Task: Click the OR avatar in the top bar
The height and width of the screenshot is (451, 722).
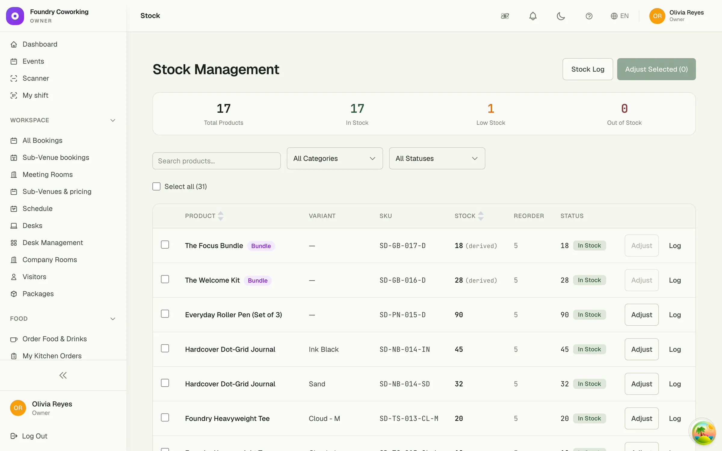Action: 657,16
